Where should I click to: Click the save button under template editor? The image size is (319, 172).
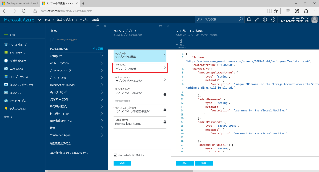185,164
